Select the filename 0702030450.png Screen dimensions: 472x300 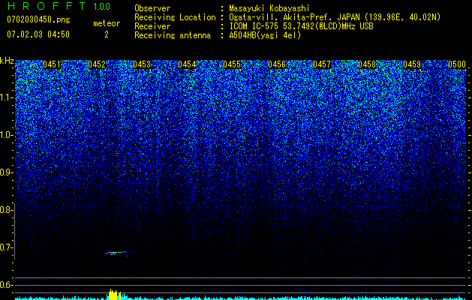pyautogui.click(x=38, y=19)
